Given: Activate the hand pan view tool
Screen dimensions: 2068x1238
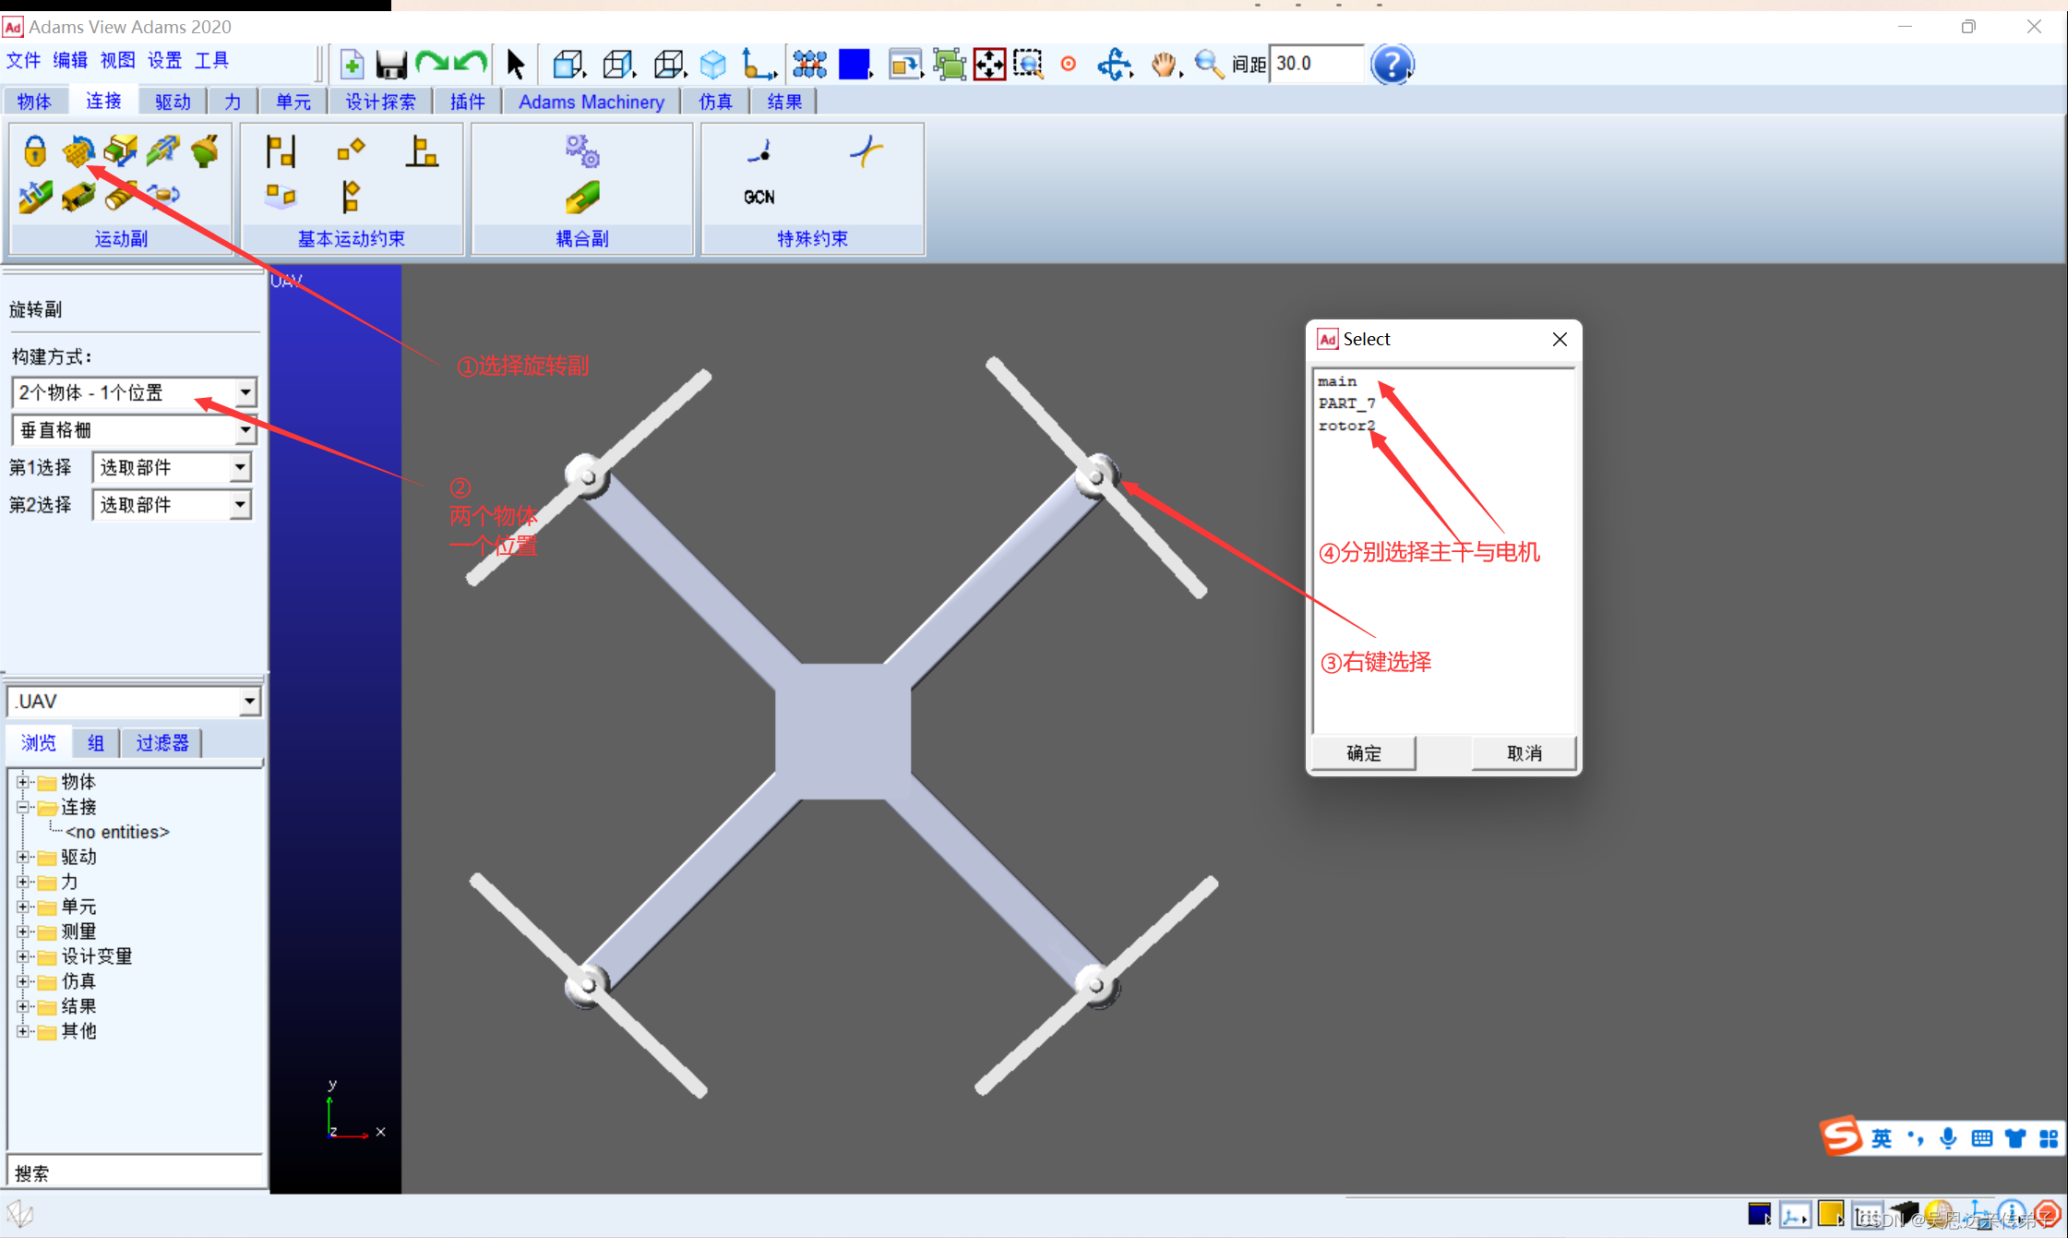Looking at the screenshot, I should point(1164,65).
